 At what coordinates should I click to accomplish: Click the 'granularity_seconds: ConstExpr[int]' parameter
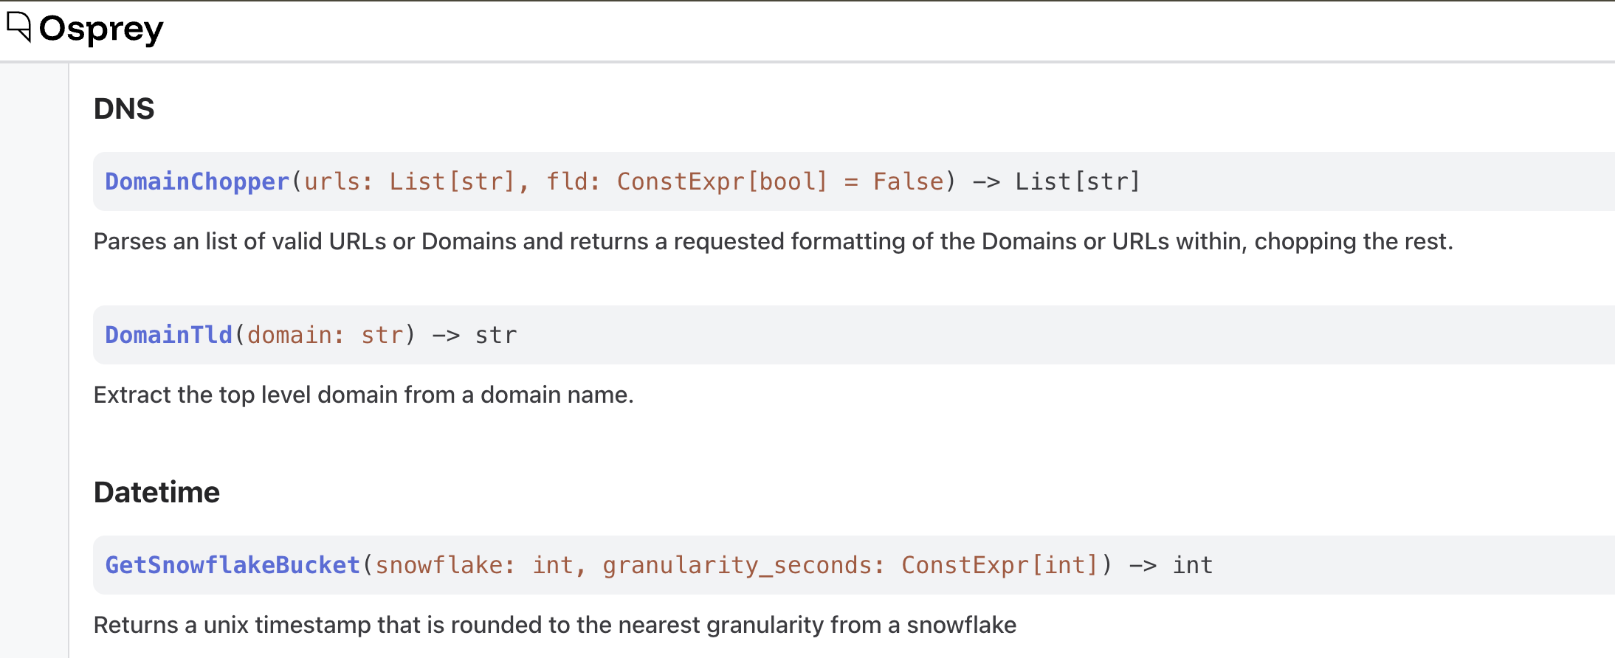850,565
